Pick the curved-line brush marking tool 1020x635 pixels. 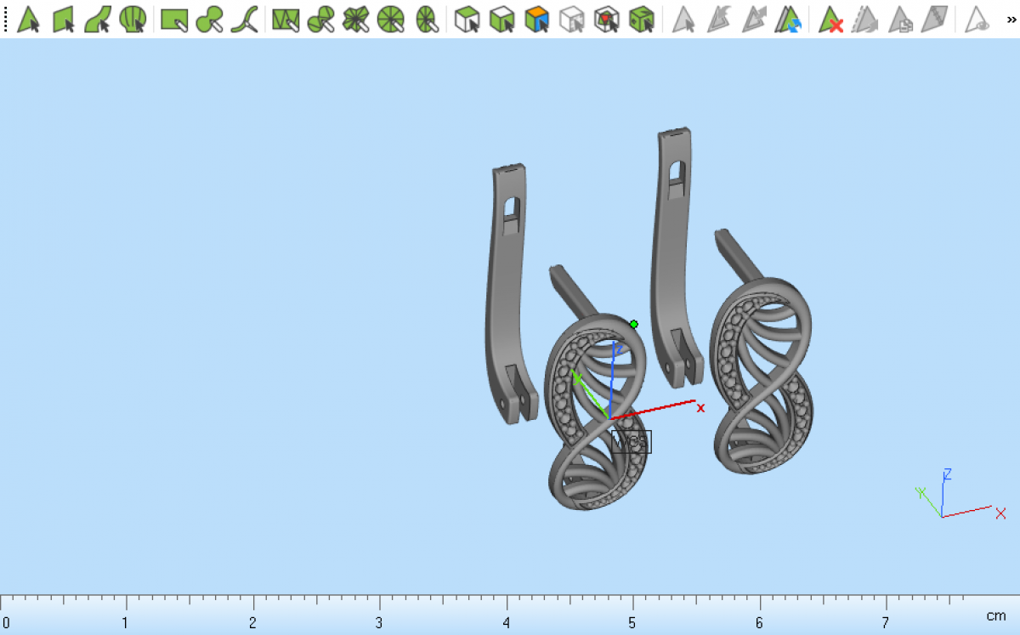coord(245,19)
